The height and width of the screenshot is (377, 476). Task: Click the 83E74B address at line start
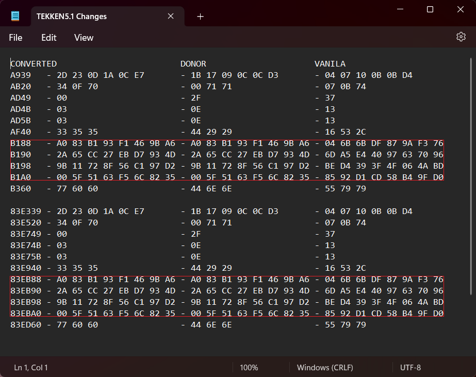[26, 245]
